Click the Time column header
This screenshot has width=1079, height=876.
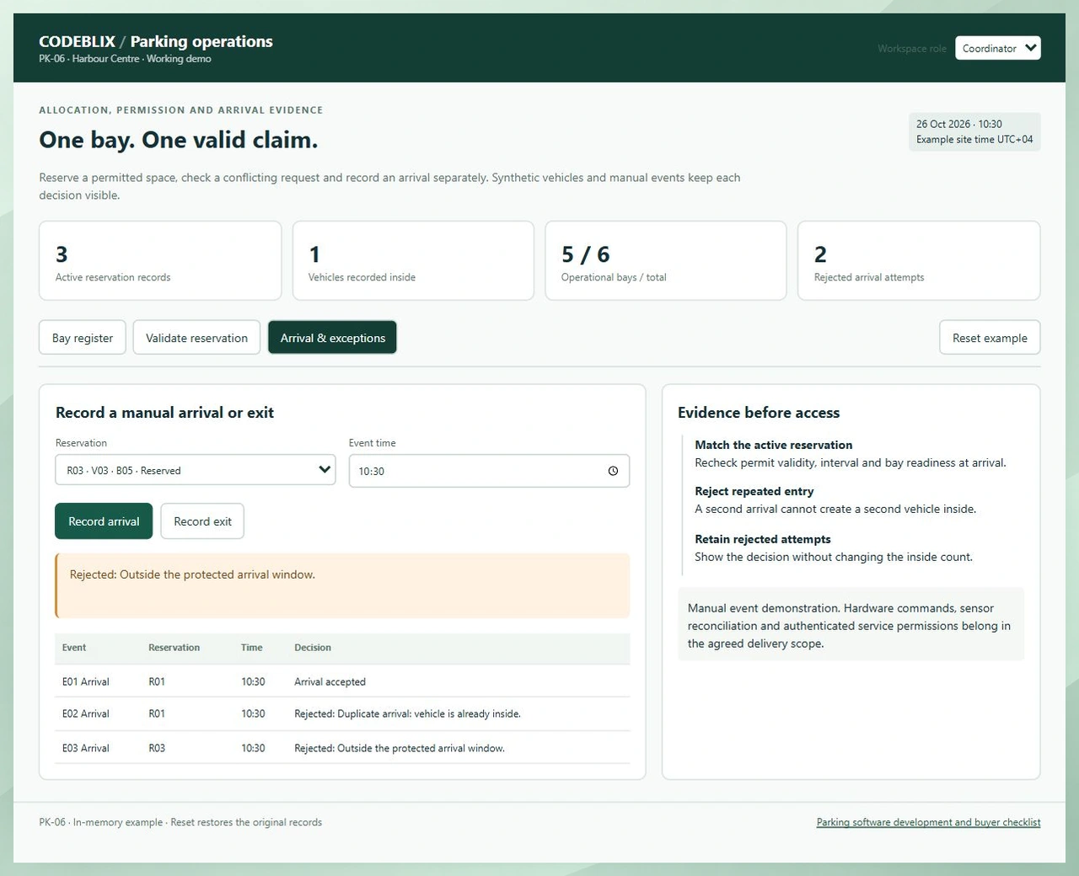(x=251, y=648)
